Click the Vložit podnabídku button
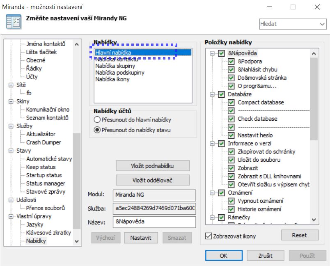Screen dimensions: 330x266 click(153, 166)
